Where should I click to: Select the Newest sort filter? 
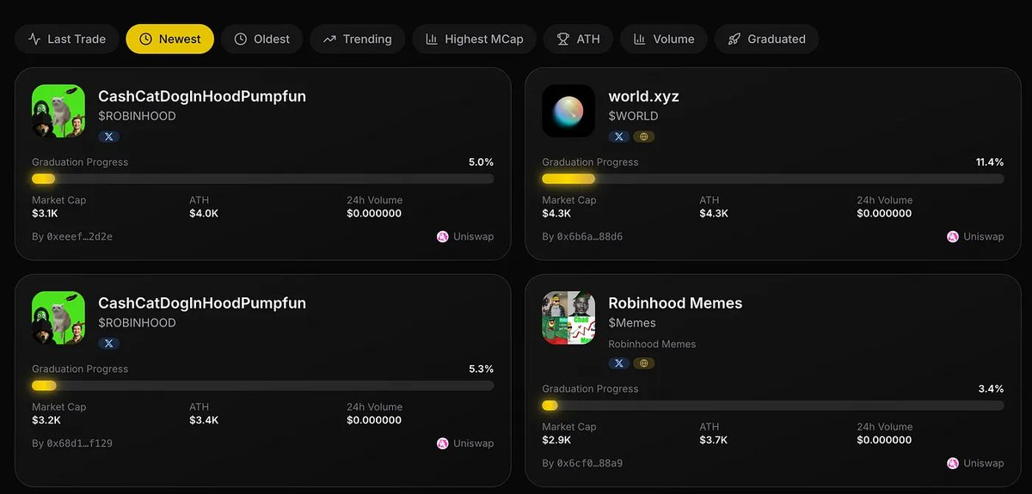[x=169, y=39]
